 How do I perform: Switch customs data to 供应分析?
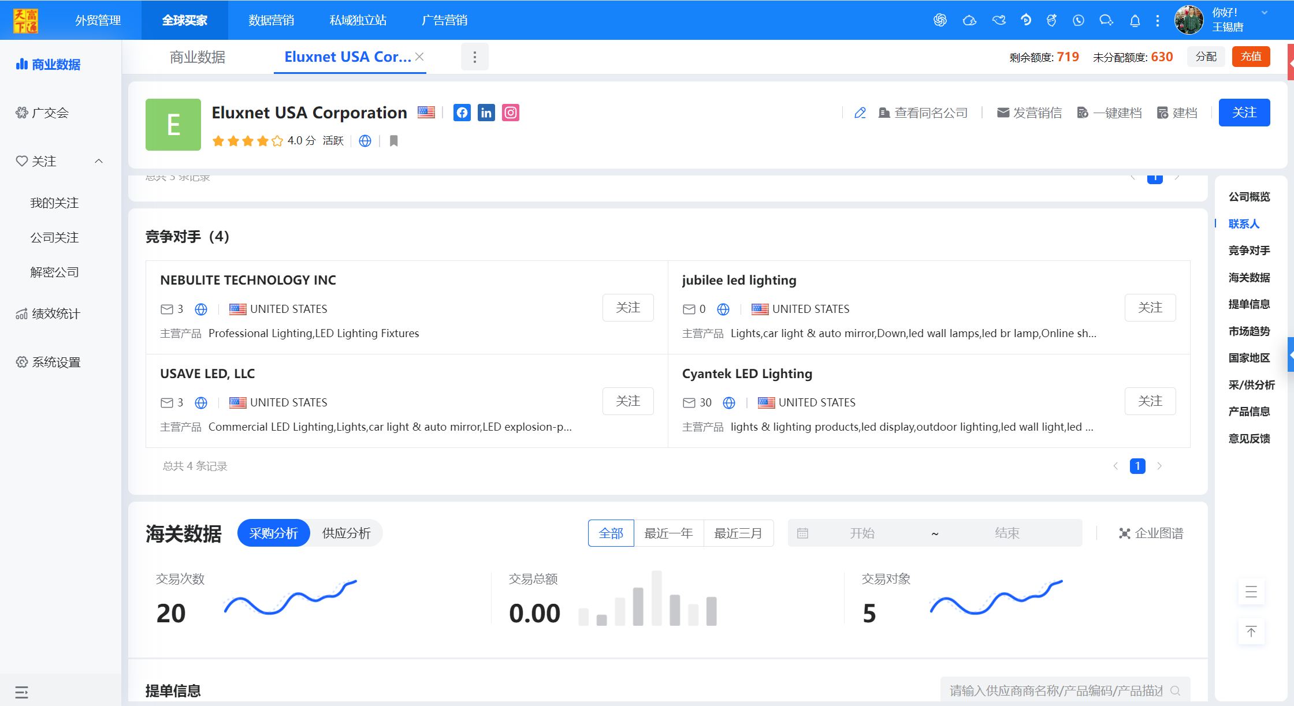pyautogui.click(x=347, y=533)
